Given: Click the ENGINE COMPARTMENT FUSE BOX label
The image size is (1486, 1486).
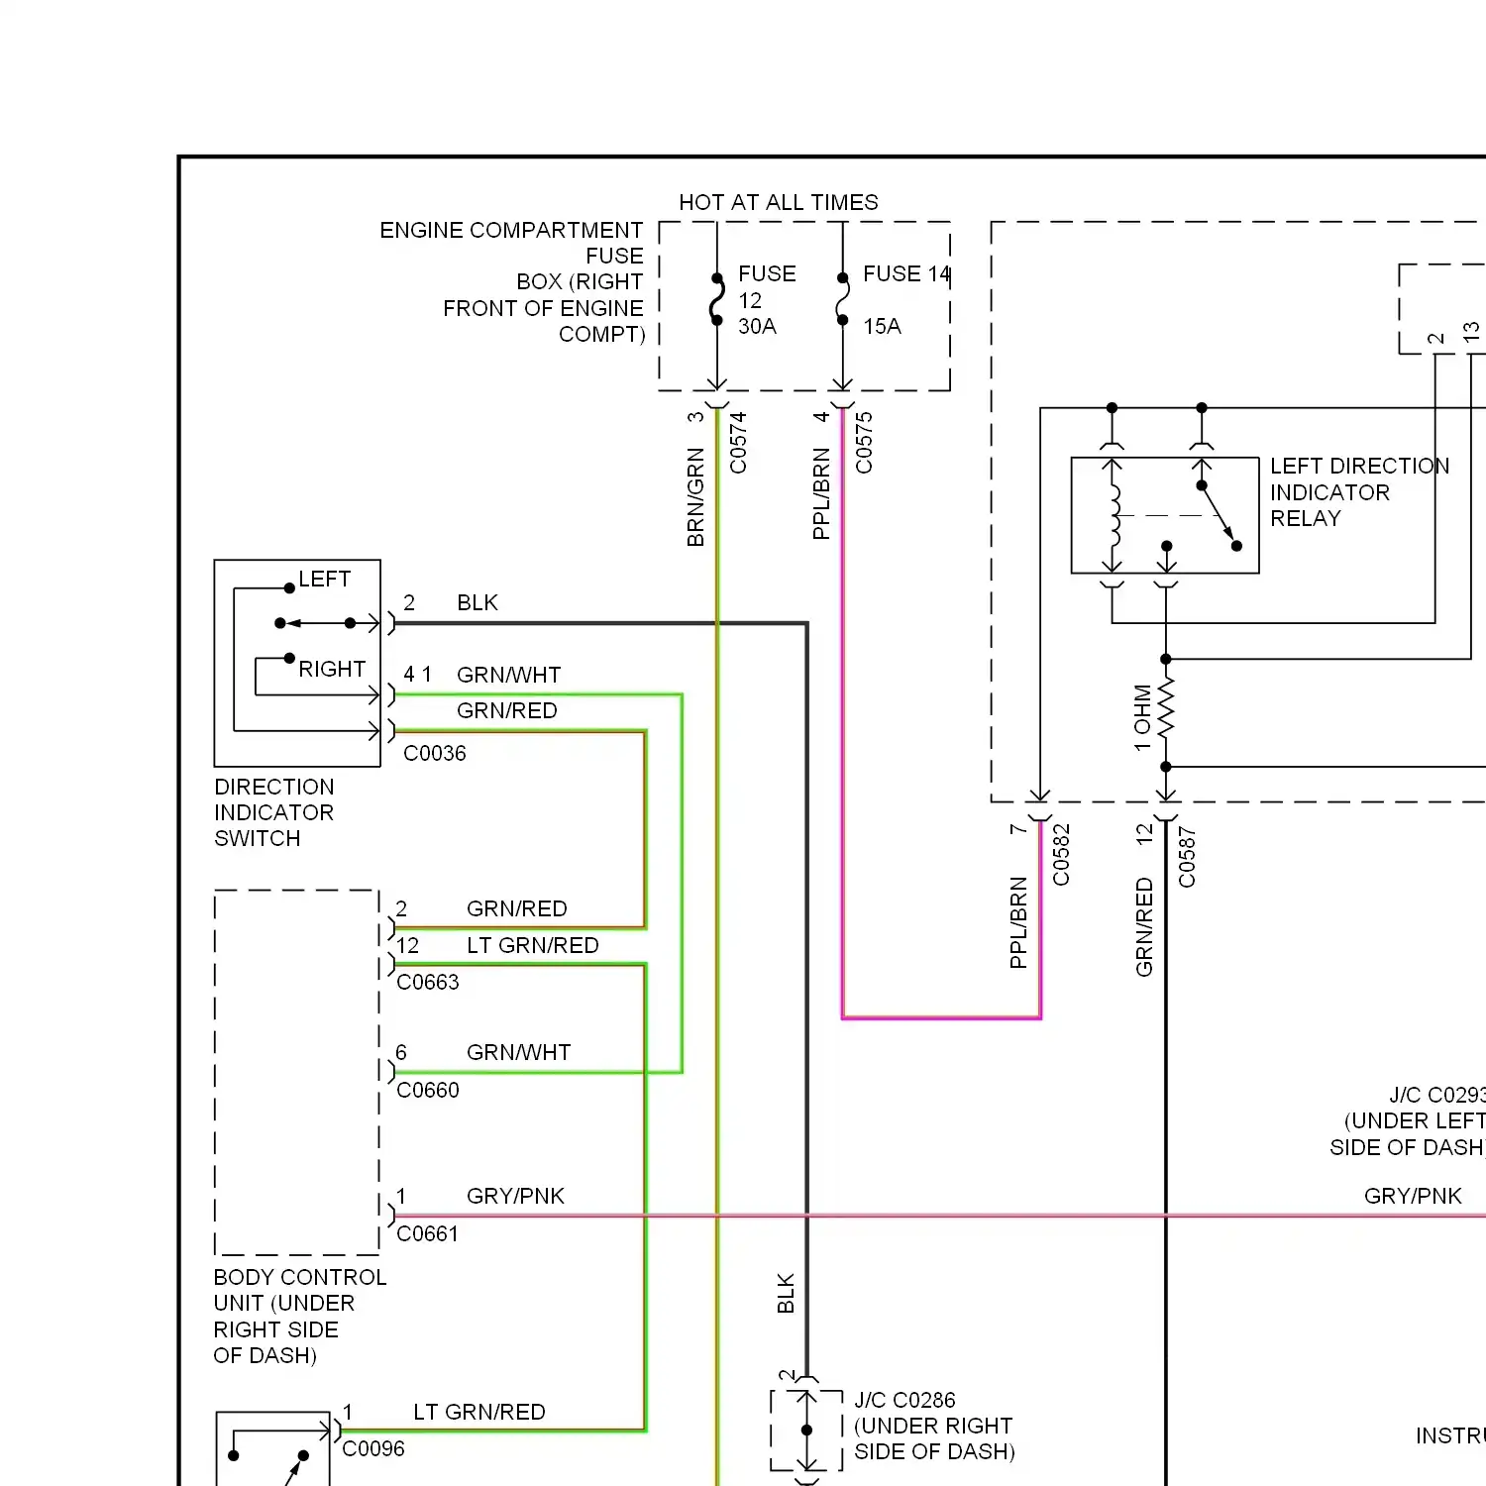Looking at the screenshot, I should 512,281.
